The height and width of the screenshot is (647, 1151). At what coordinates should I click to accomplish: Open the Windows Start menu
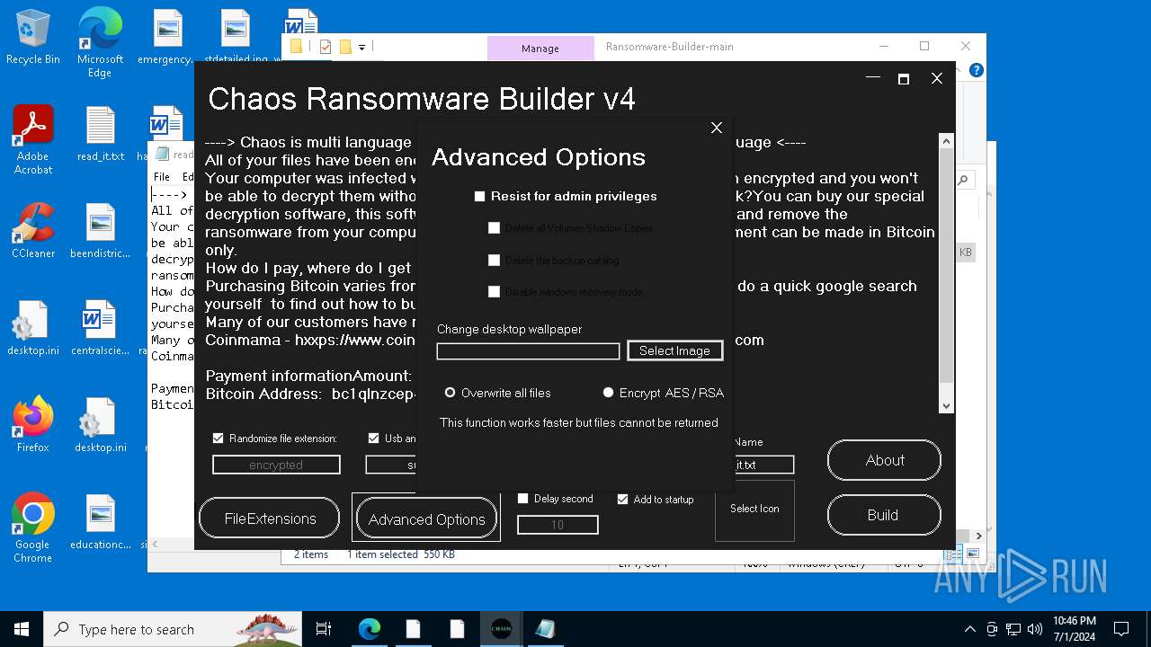(22, 629)
